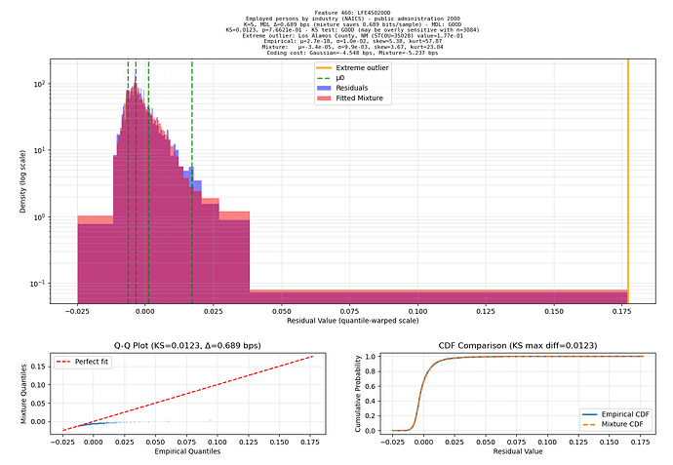Click the Fitted Mixture red legend swatch

click(x=325, y=98)
